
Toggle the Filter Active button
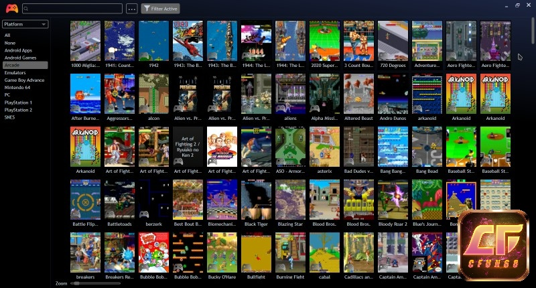160,9
